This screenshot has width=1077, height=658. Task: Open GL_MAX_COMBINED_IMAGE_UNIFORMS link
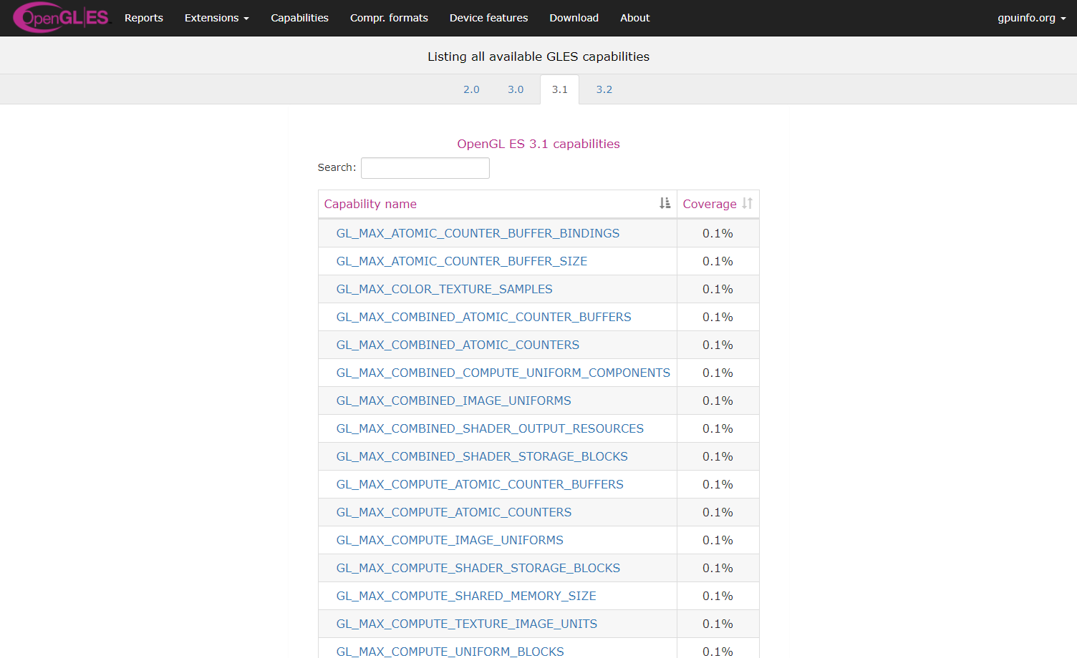[454, 401]
